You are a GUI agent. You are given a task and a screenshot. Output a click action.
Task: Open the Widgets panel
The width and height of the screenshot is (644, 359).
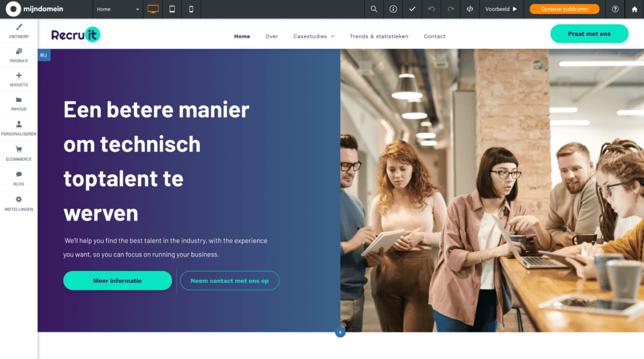coord(19,79)
